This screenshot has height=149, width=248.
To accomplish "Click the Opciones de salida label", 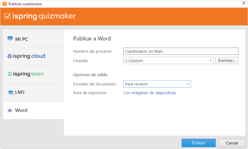I will (90, 75).
